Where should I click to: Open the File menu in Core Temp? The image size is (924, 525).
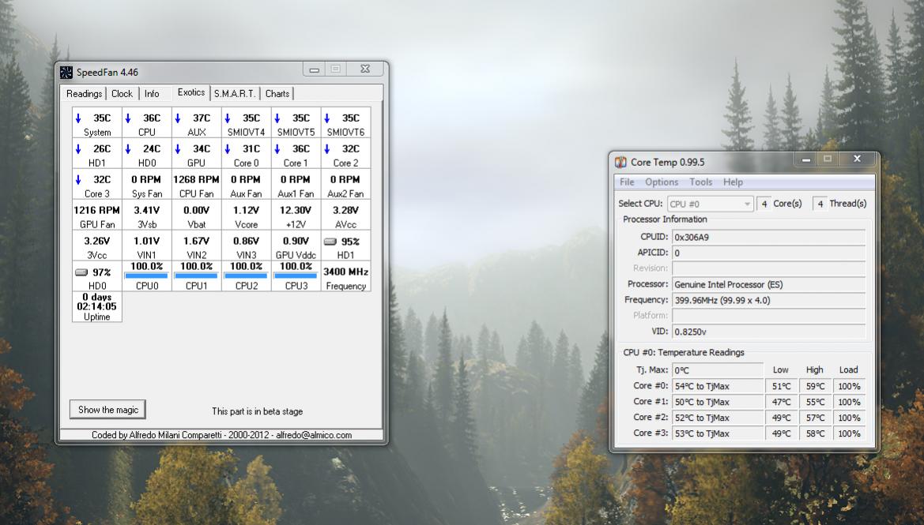(x=627, y=182)
